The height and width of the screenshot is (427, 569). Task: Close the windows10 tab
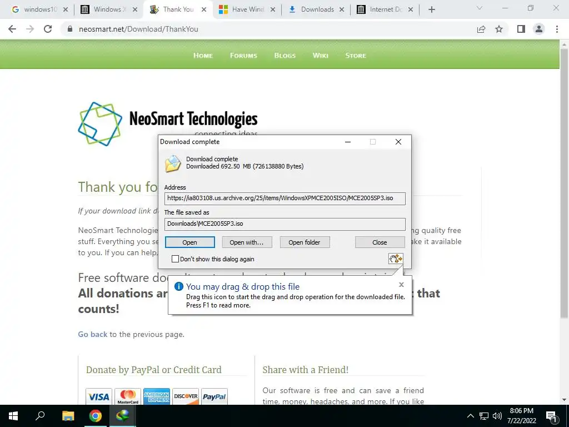coord(66,9)
